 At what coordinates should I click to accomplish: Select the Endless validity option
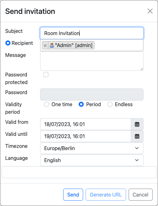pos(110,105)
